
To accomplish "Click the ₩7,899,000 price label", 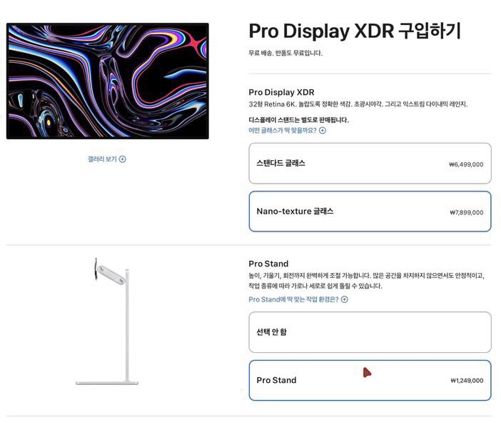I will (467, 212).
